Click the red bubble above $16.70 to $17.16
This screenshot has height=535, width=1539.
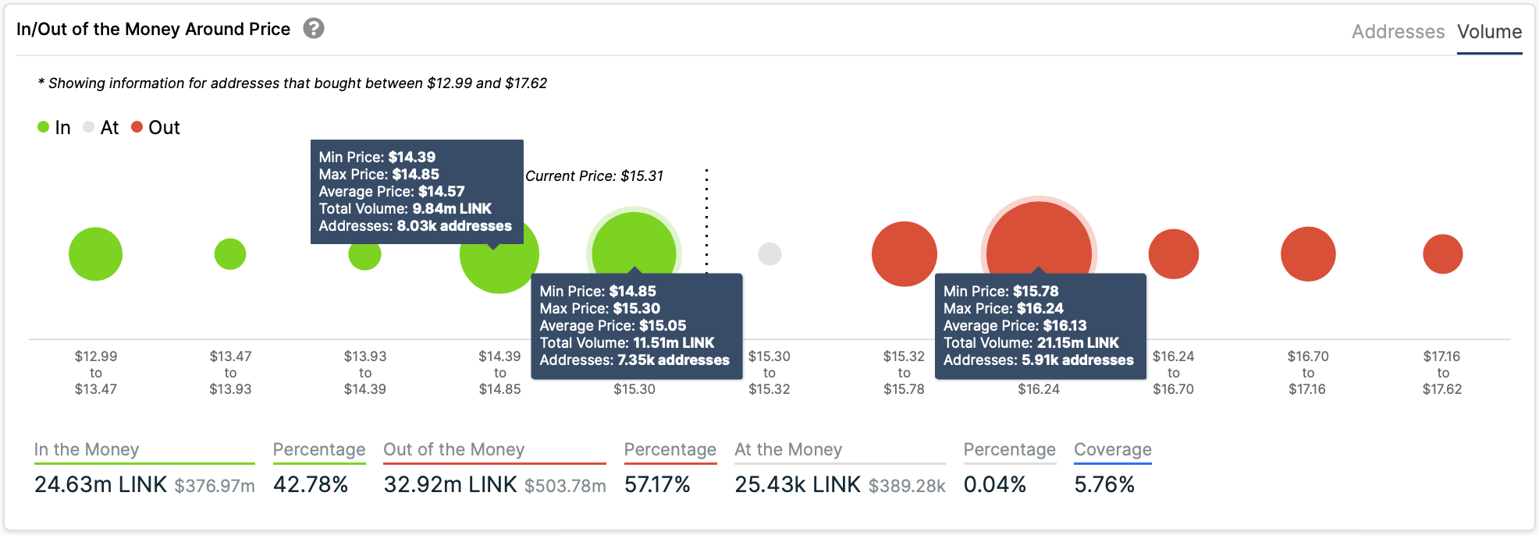(1308, 253)
